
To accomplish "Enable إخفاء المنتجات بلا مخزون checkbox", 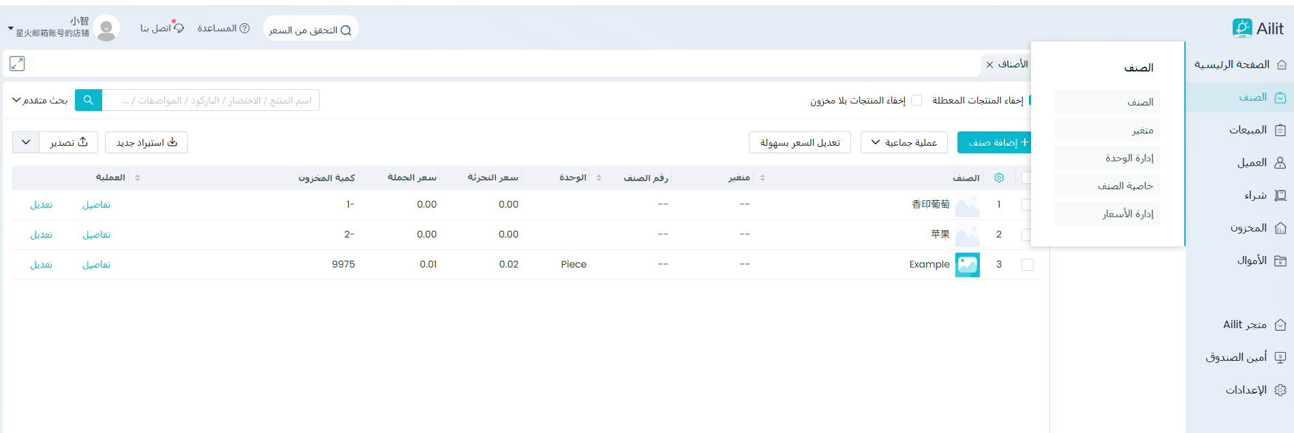I will pyautogui.click(x=916, y=100).
